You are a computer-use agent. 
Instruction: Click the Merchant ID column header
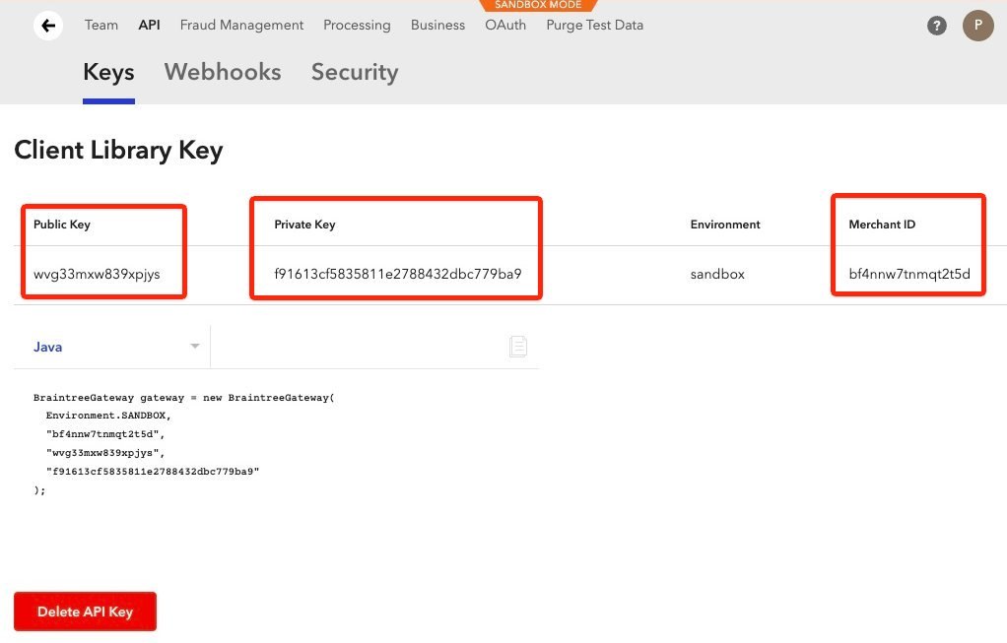pyautogui.click(x=882, y=225)
